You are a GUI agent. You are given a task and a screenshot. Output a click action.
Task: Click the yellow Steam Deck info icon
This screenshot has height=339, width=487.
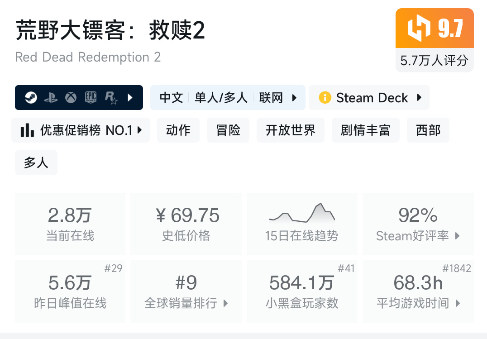[325, 97]
